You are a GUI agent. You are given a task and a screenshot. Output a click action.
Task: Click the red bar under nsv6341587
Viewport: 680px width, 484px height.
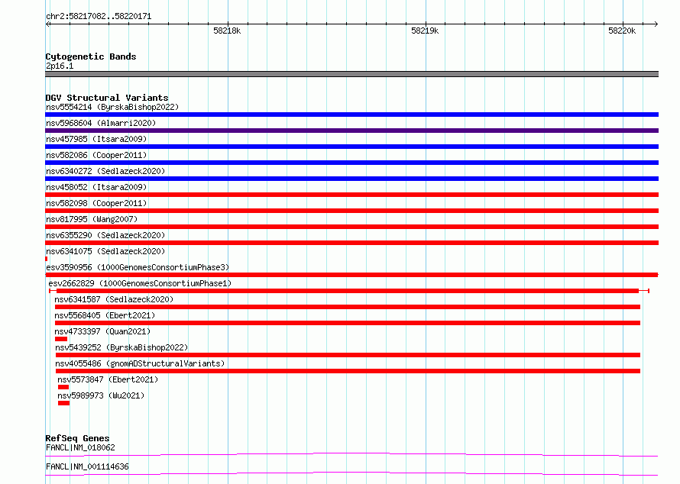(x=348, y=307)
